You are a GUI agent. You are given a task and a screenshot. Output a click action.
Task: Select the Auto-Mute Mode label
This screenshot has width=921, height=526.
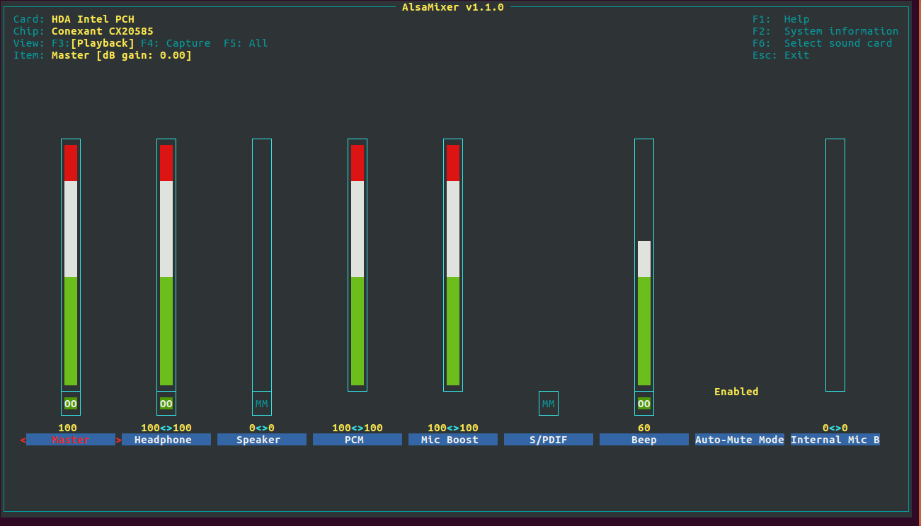pyautogui.click(x=740, y=440)
